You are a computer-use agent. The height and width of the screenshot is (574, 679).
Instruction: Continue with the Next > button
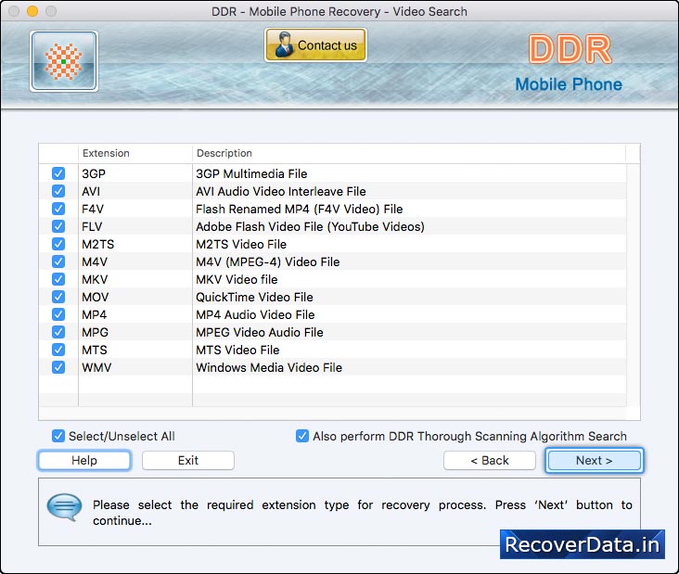pos(594,460)
